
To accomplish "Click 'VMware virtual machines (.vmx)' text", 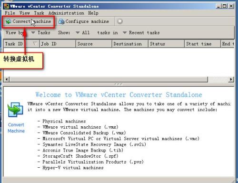I will tap(80, 127).
